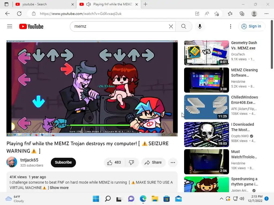The width and height of the screenshot is (274, 205).
Task: Open Microsoft Store from the taskbar
Action: [166, 199]
